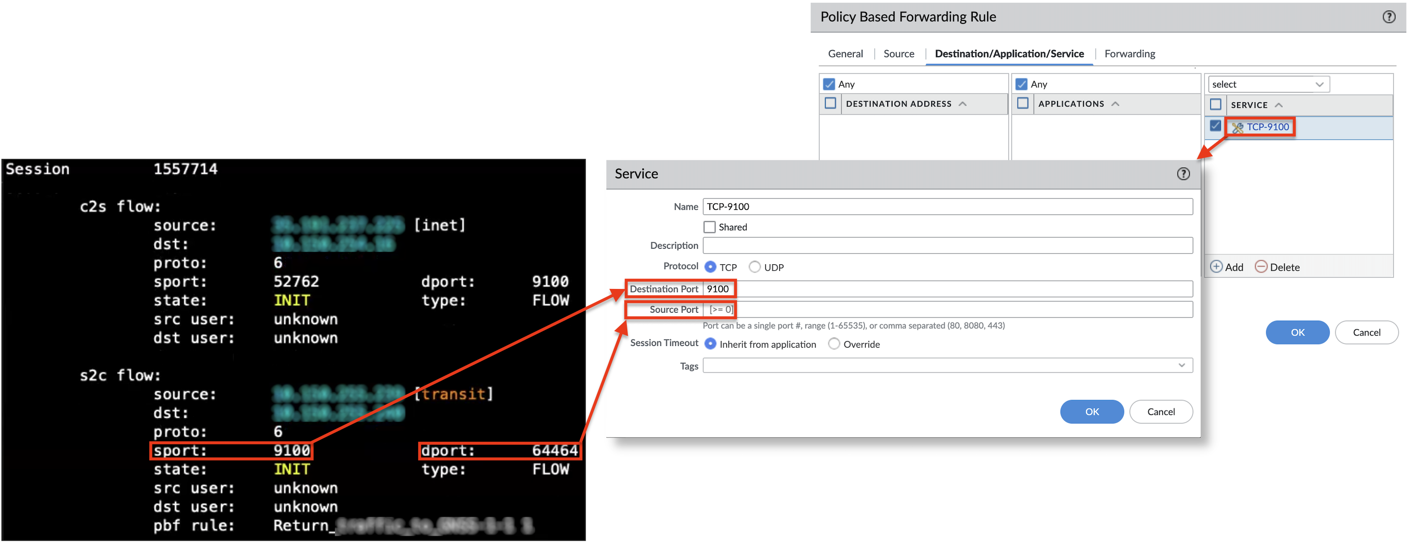The image size is (1407, 542).
Task: Open the Source tab
Action: [898, 53]
